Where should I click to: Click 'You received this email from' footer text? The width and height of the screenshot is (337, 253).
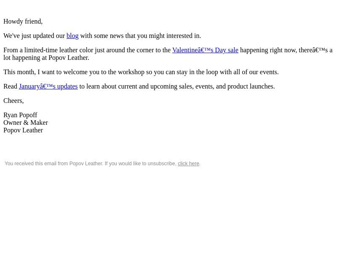[36, 164]
